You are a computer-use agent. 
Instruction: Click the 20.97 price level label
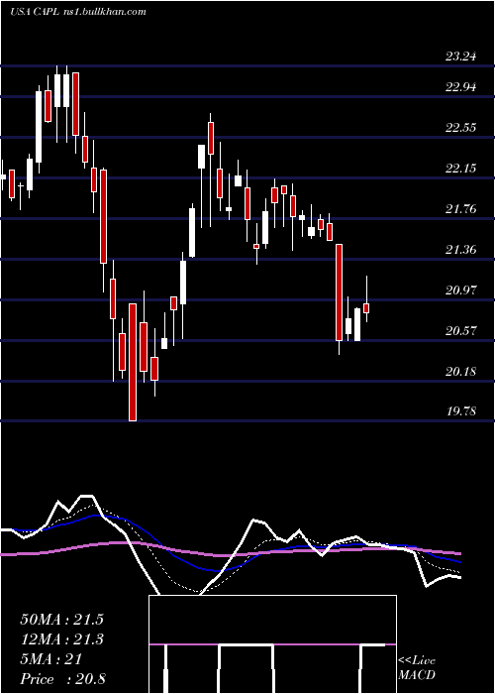[461, 290]
